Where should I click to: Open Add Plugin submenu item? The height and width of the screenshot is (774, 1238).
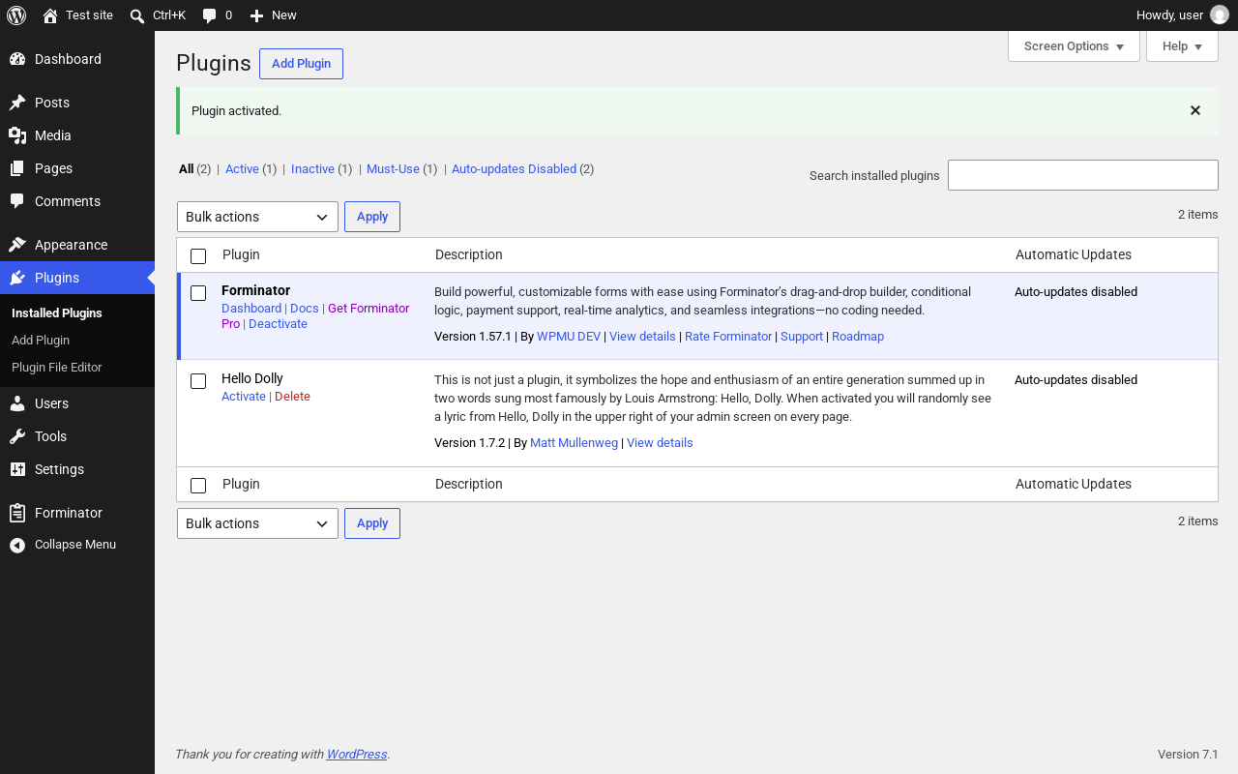pyautogui.click(x=41, y=341)
